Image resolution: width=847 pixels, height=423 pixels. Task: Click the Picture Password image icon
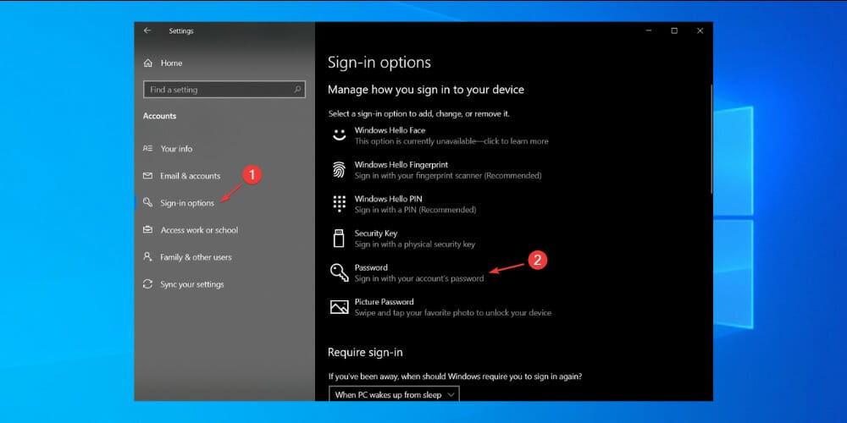(340, 307)
